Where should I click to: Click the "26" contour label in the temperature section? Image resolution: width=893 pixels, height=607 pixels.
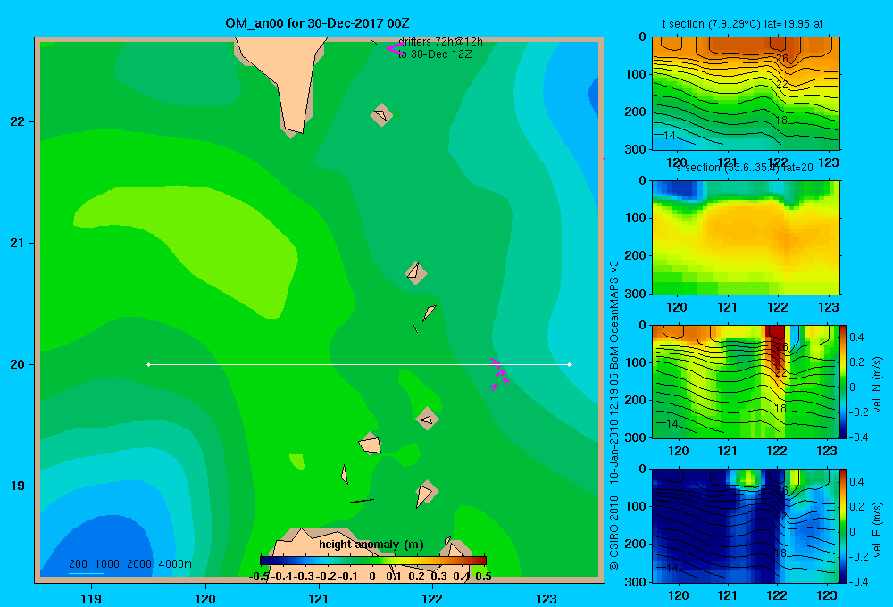(782, 59)
